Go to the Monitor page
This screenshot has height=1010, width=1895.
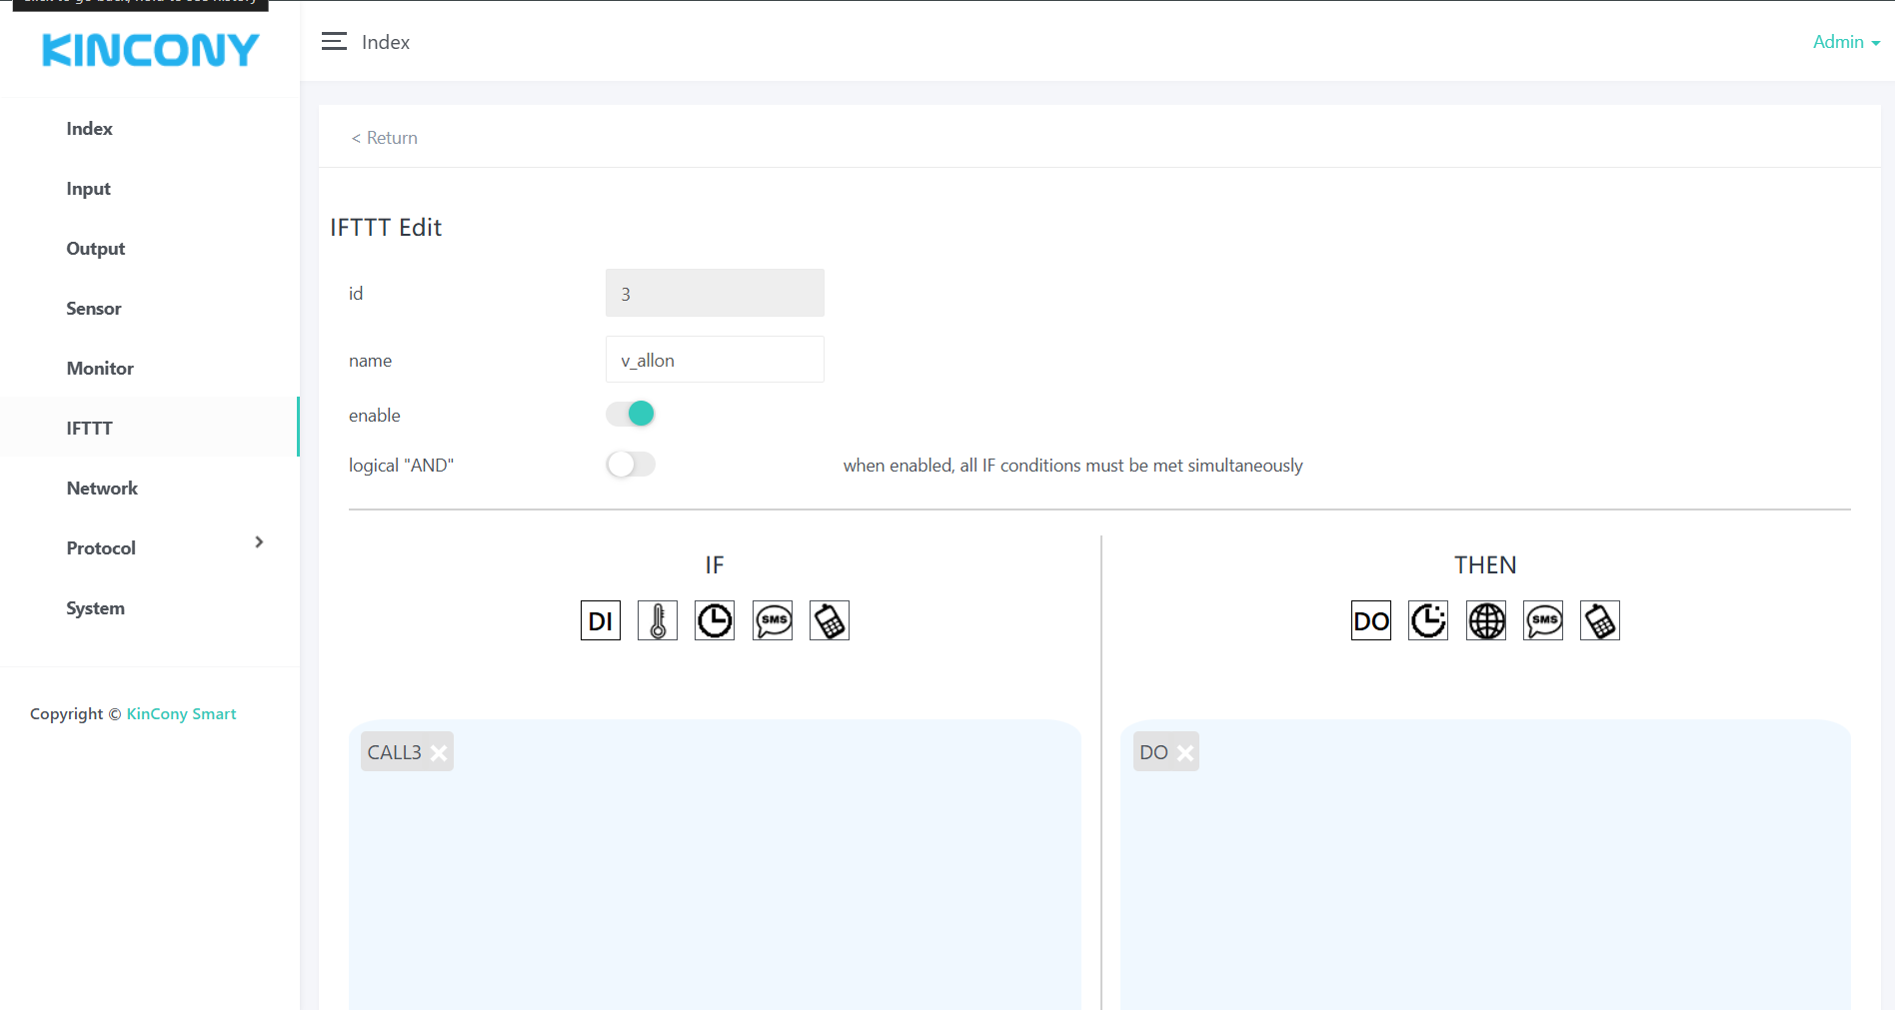pos(100,368)
